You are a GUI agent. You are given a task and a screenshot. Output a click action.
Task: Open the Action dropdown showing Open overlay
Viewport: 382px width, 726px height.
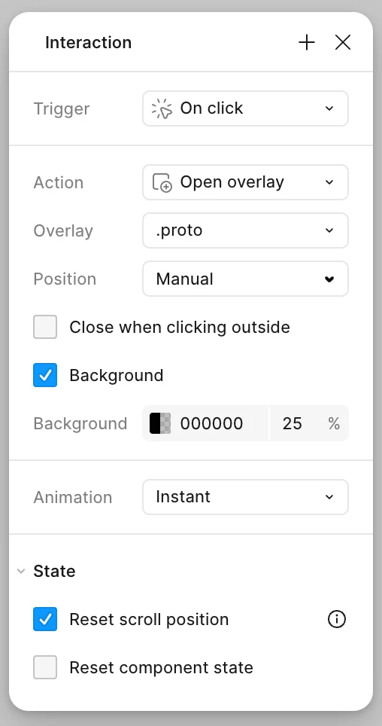(x=245, y=182)
